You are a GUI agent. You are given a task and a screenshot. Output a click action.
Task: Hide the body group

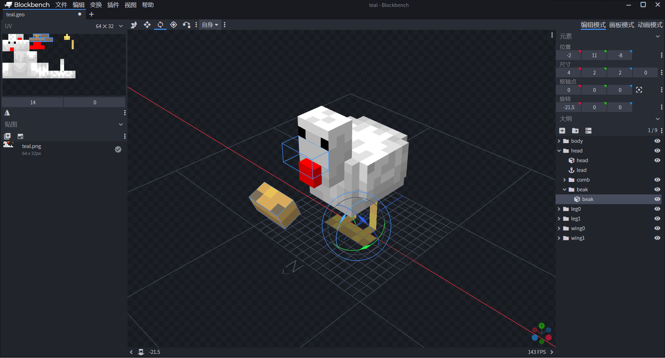(x=657, y=141)
